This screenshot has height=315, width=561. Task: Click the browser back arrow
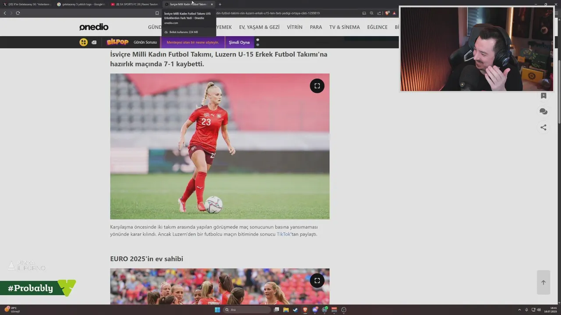(5, 13)
